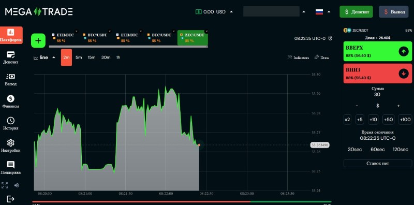The width and height of the screenshot is (414, 205).
Task: Open the История clock icon
Action: click(x=10, y=121)
